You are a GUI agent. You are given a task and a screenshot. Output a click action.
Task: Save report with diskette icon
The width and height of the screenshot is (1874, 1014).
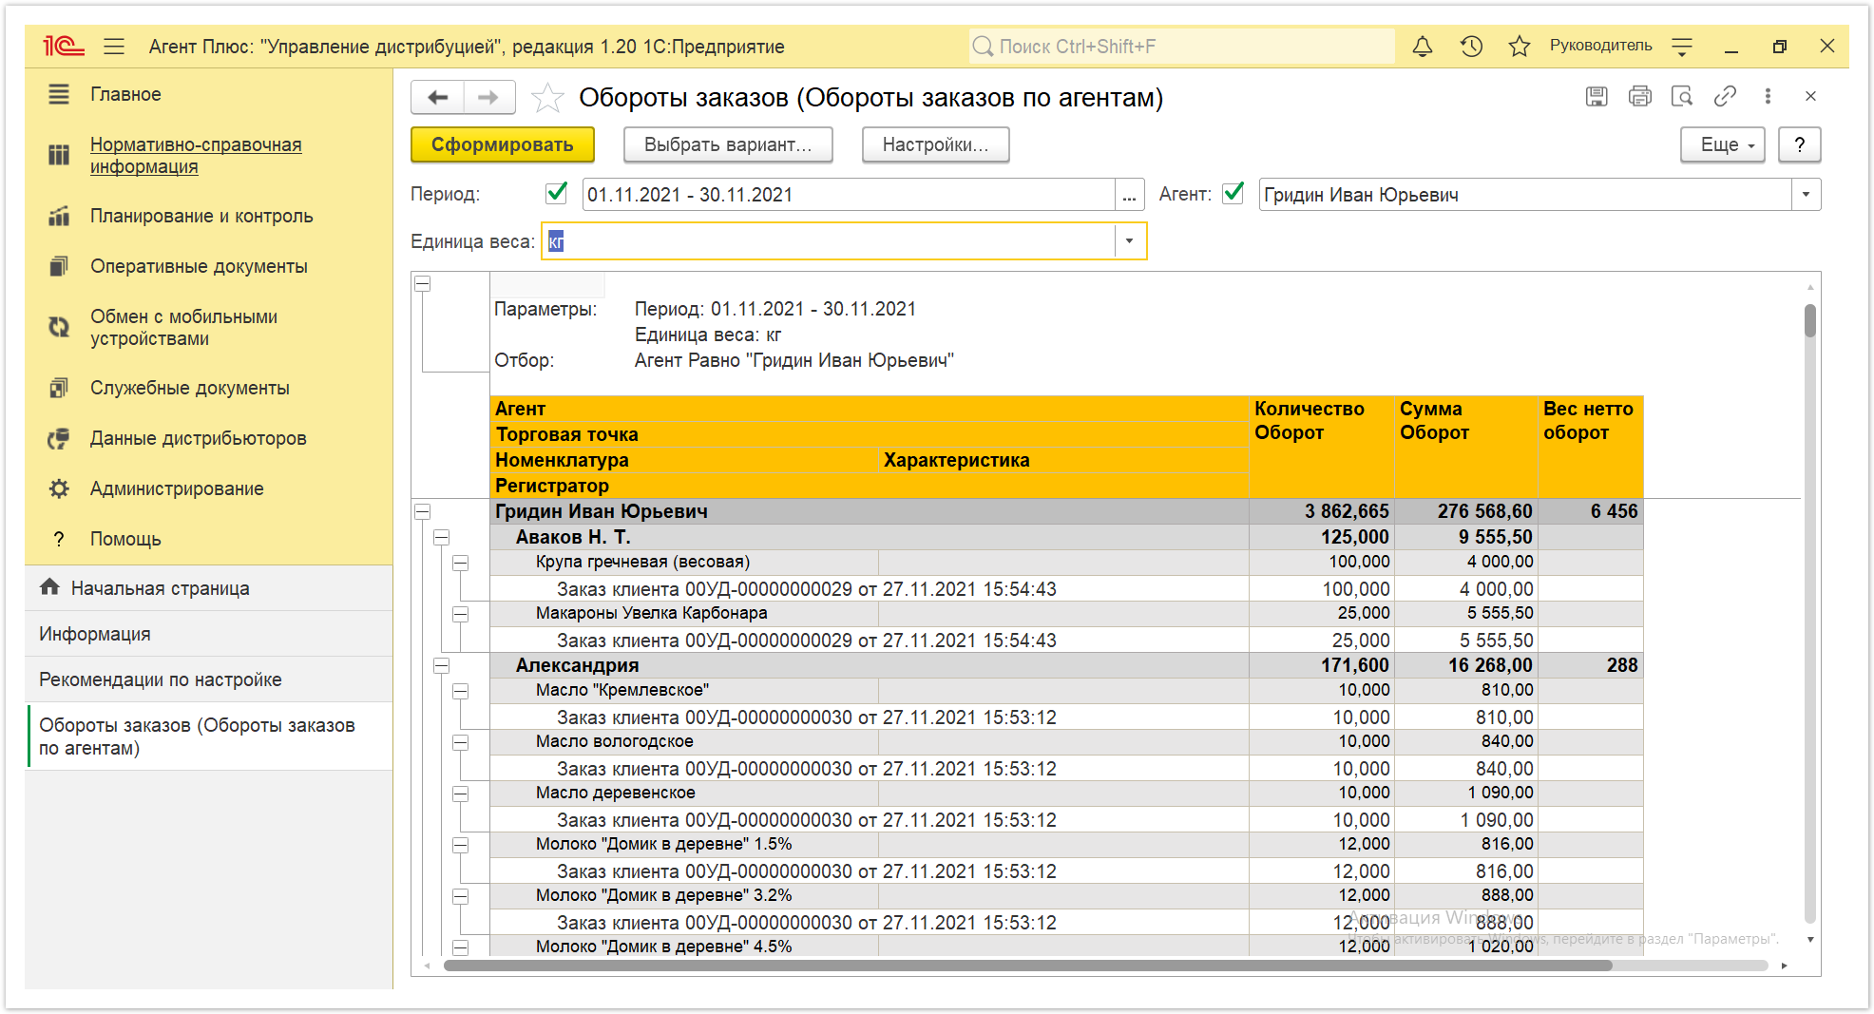[1597, 96]
